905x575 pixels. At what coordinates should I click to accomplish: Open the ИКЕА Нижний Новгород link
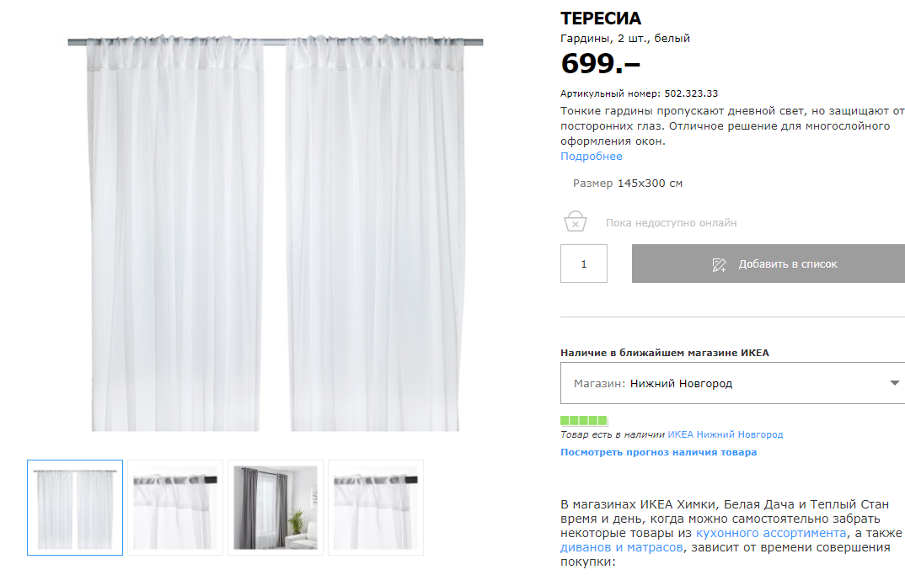(x=725, y=434)
